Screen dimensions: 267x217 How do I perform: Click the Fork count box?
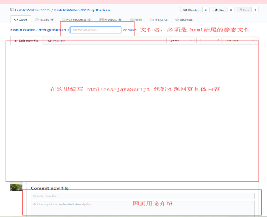coord(255,10)
